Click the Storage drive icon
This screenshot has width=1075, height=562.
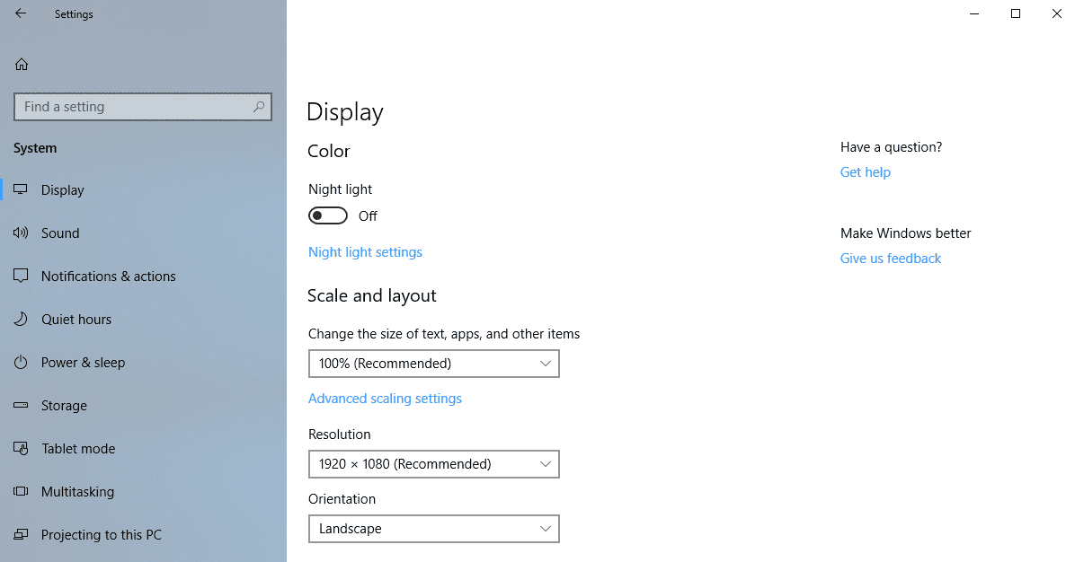click(22, 406)
